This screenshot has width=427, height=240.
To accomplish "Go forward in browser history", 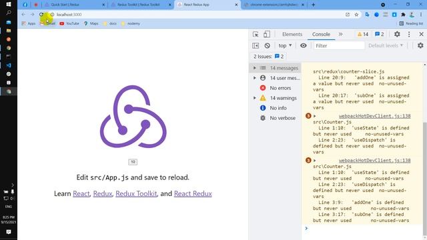I will click(33, 15).
